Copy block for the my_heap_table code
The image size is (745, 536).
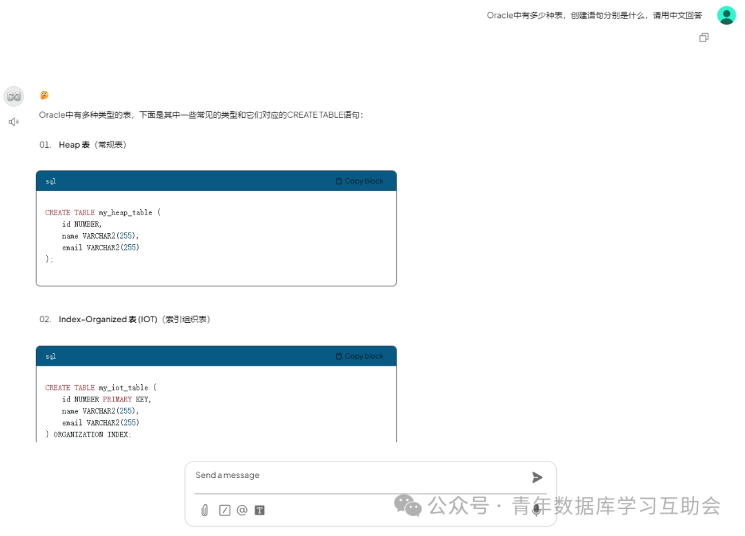click(359, 181)
